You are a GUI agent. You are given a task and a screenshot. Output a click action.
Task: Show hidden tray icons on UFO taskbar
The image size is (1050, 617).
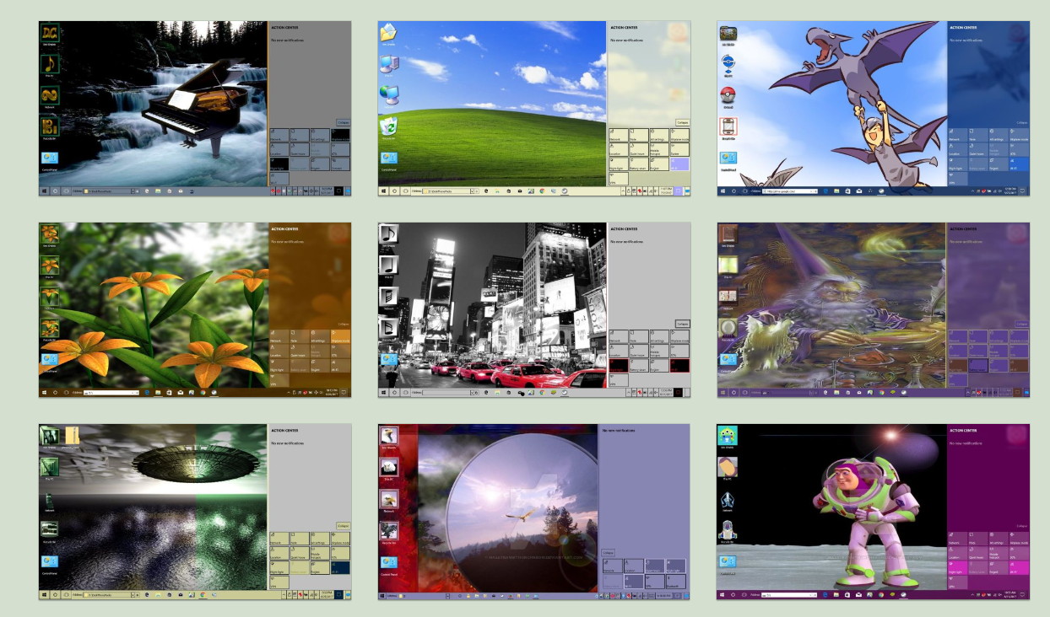(x=284, y=595)
